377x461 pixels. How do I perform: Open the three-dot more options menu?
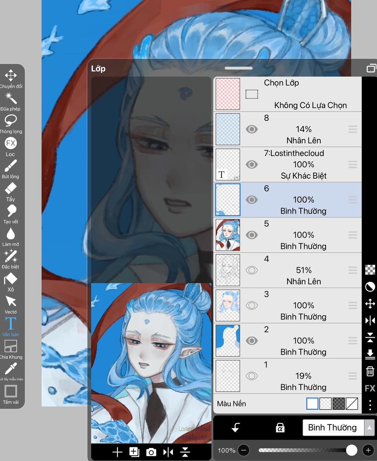(x=370, y=405)
